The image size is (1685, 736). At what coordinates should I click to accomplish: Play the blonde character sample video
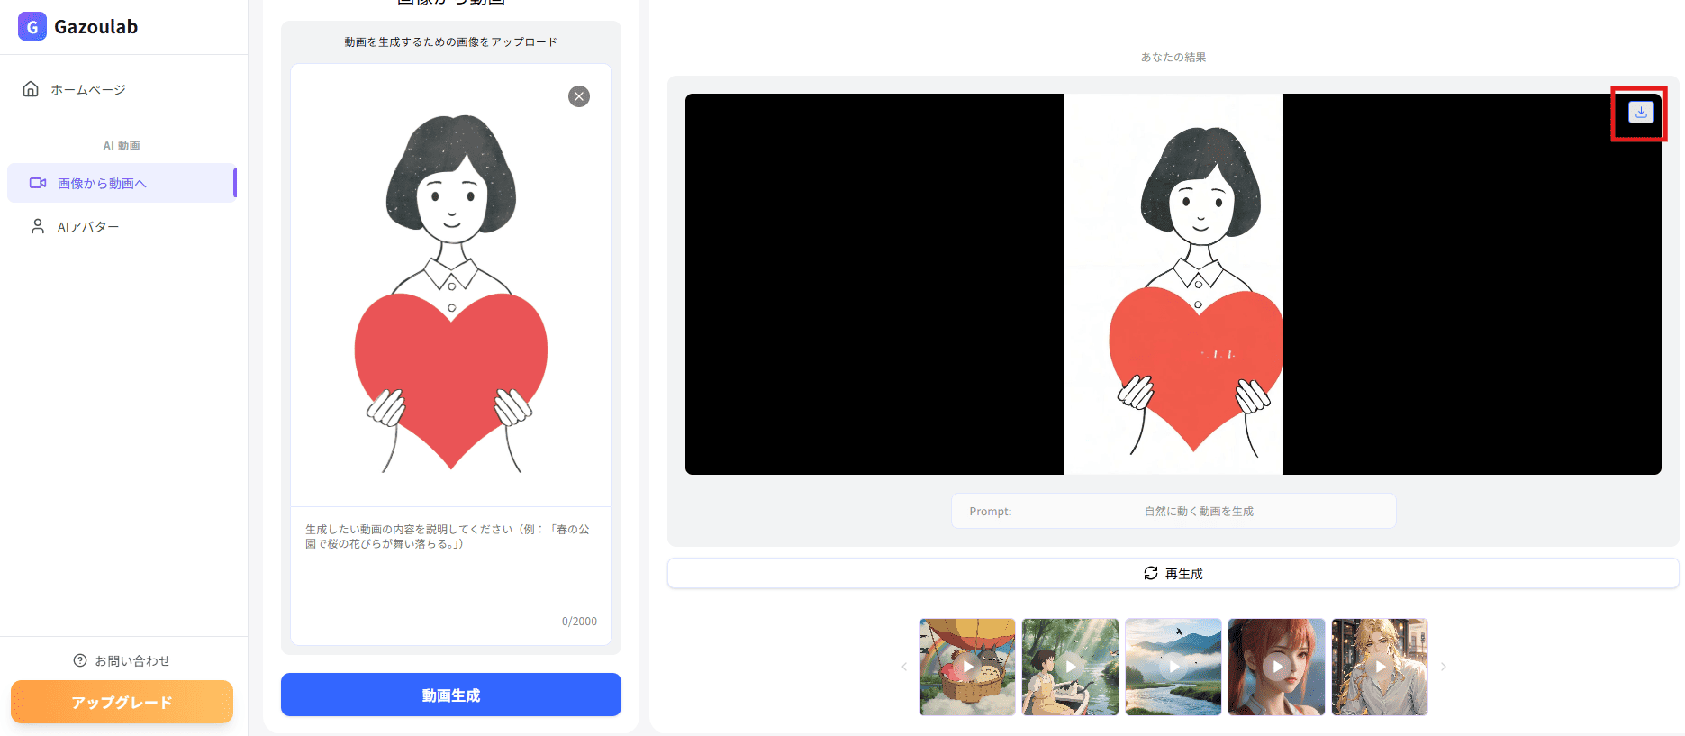(x=1380, y=667)
